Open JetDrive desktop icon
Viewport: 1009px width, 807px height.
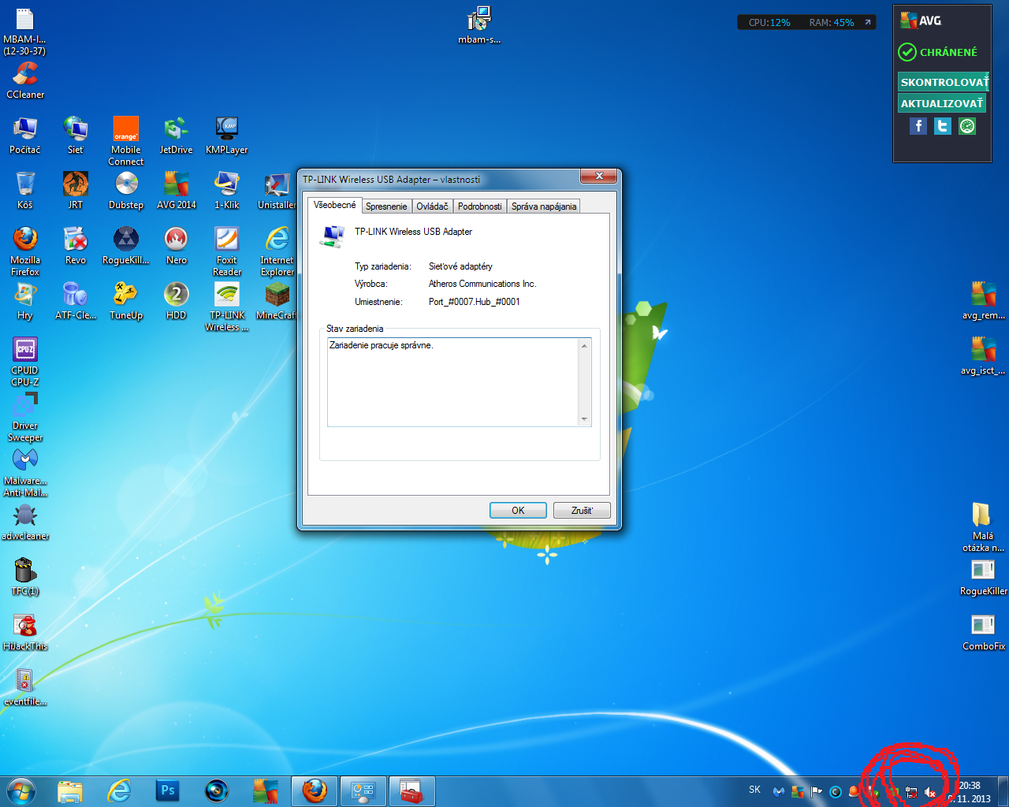177,135
